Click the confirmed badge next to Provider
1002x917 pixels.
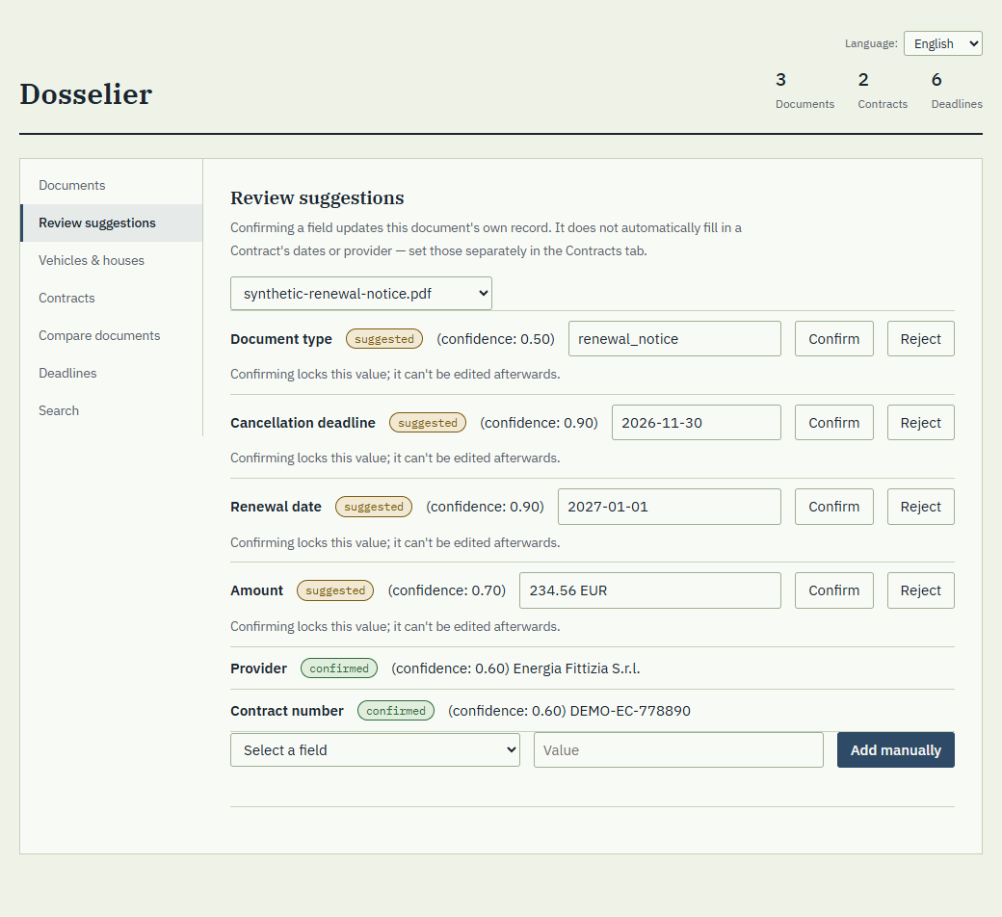pos(339,668)
